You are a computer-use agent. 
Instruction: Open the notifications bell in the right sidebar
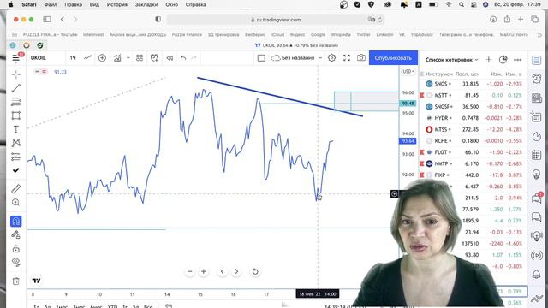click(537, 274)
